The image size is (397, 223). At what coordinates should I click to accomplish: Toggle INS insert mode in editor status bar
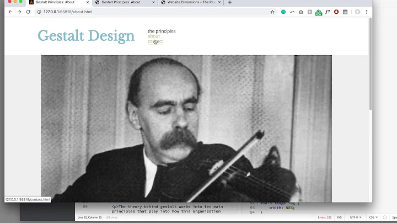tap(339, 217)
